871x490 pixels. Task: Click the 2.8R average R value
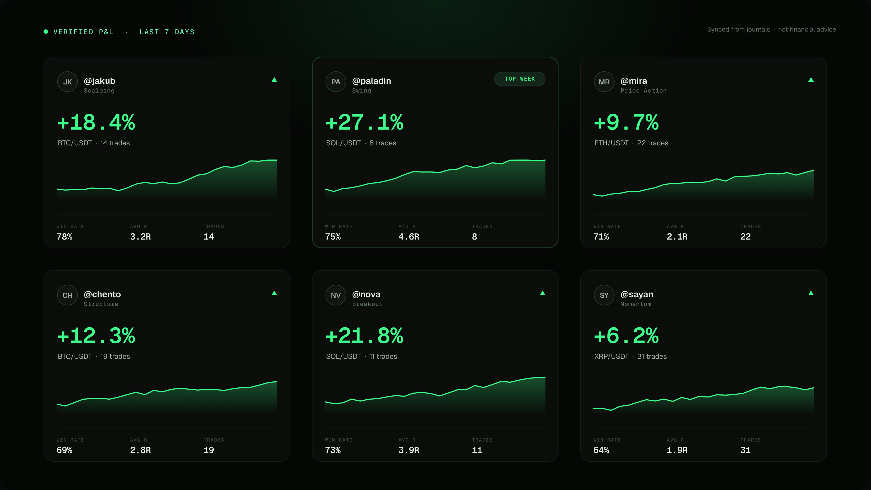(x=140, y=450)
